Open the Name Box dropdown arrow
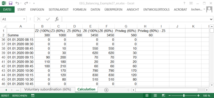Viewport: 214px width, 98px height. tap(24, 19)
